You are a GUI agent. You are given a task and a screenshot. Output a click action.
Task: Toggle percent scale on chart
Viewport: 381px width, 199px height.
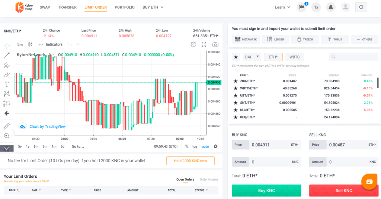187,146
